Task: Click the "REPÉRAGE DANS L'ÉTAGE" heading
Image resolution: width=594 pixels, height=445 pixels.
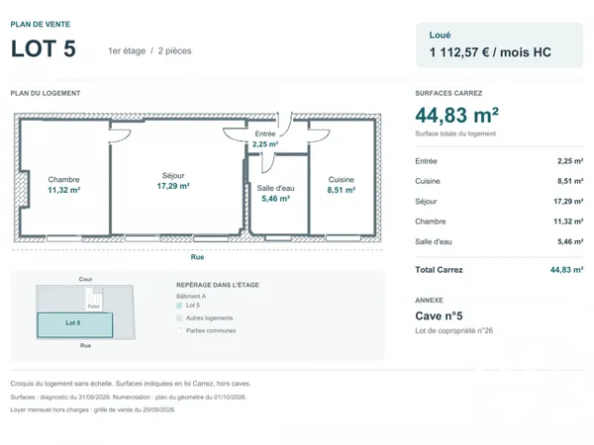Action: (x=218, y=285)
